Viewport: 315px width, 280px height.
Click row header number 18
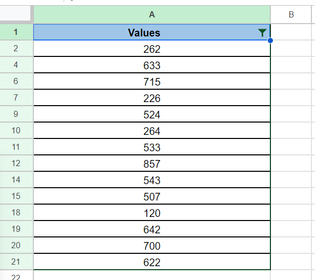[x=16, y=213]
